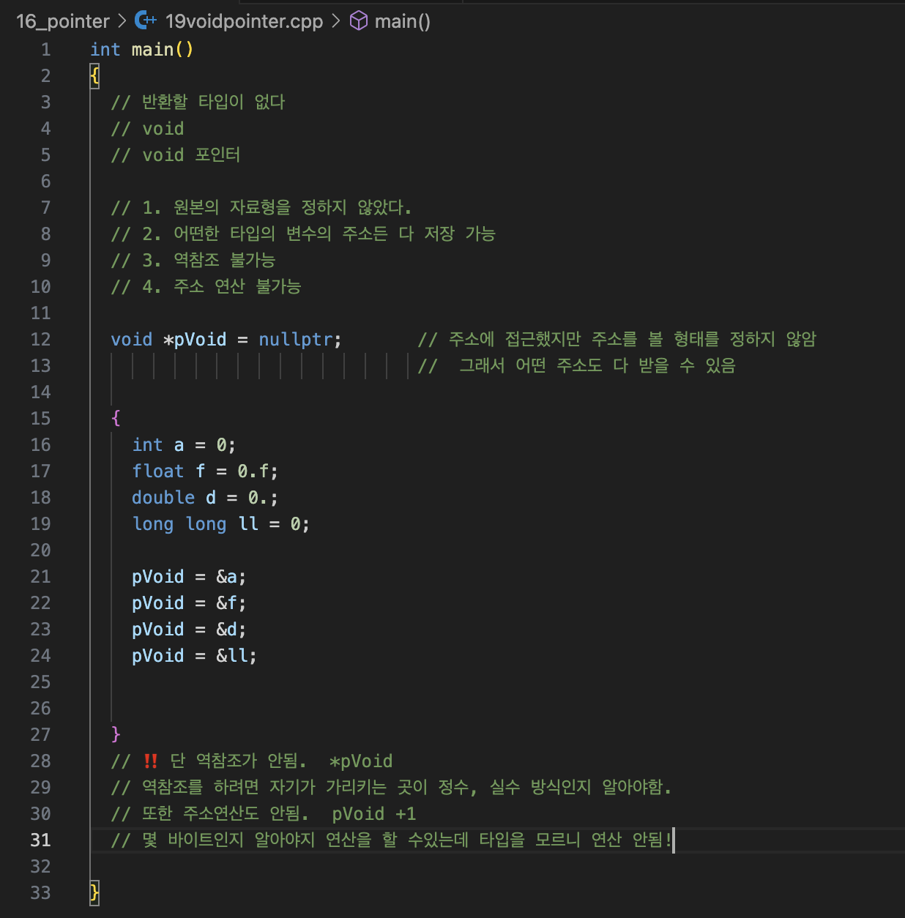The image size is (905, 918).
Task: Expand the chevron after 16_pointer breadcrumb
Action: [x=122, y=20]
